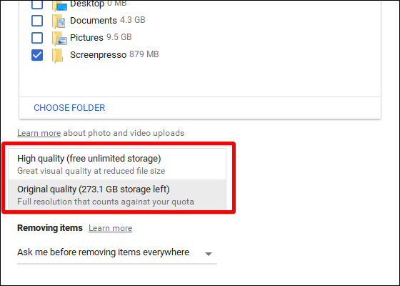Select the Documents folder label

tap(94, 21)
